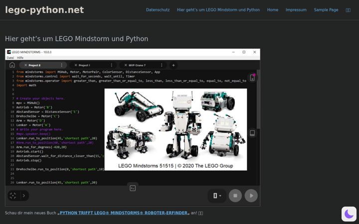Go to the Home page
359x224 pixels.
[273, 10]
